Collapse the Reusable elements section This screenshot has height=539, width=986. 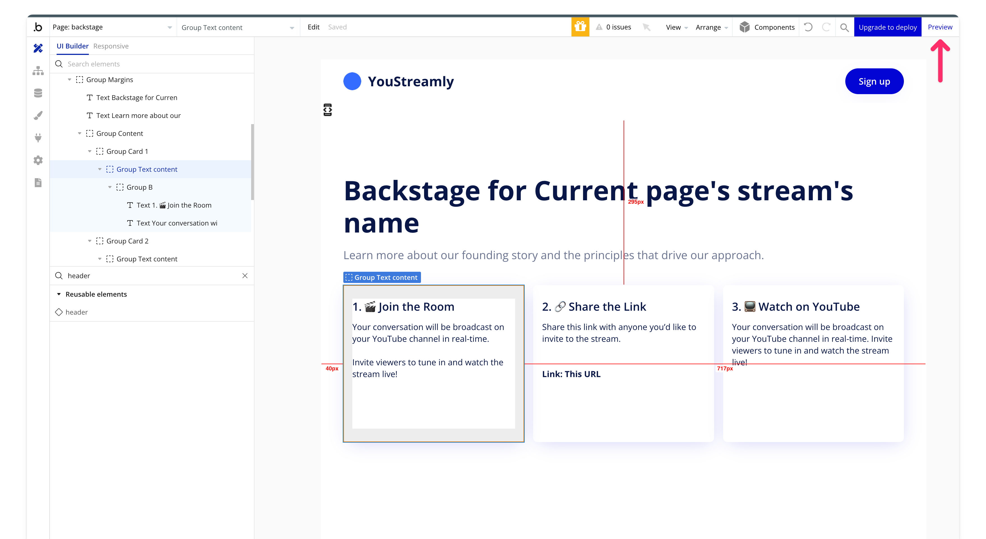pyautogui.click(x=59, y=294)
